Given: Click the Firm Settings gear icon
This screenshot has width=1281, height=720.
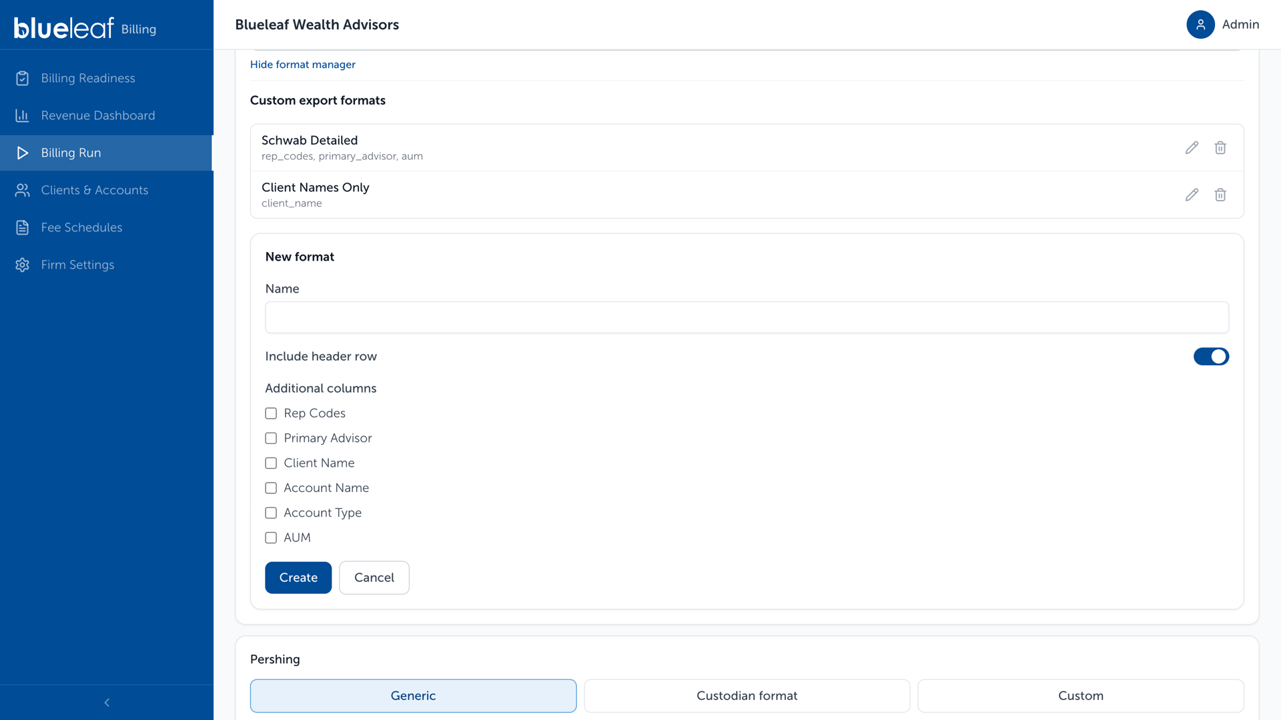Looking at the screenshot, I should tap(22, 265).
